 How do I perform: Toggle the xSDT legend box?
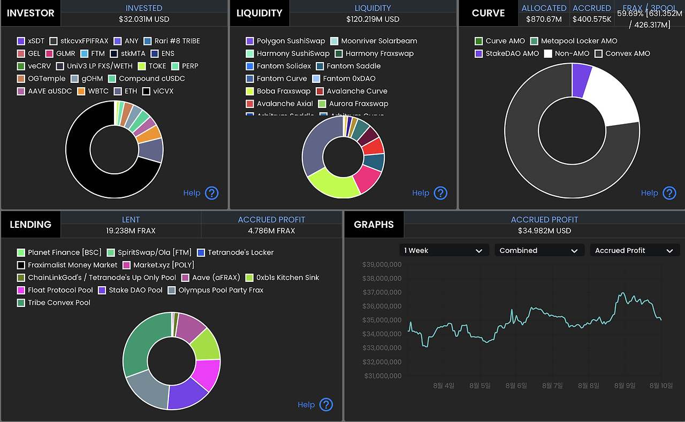(x=21, y=41)
